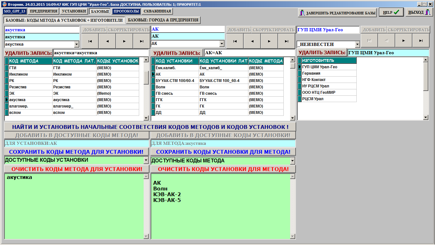Go to first record in installation codes navigator
Image resolution: width=435 pixels, height=245 pixels.
coord(235,41)
